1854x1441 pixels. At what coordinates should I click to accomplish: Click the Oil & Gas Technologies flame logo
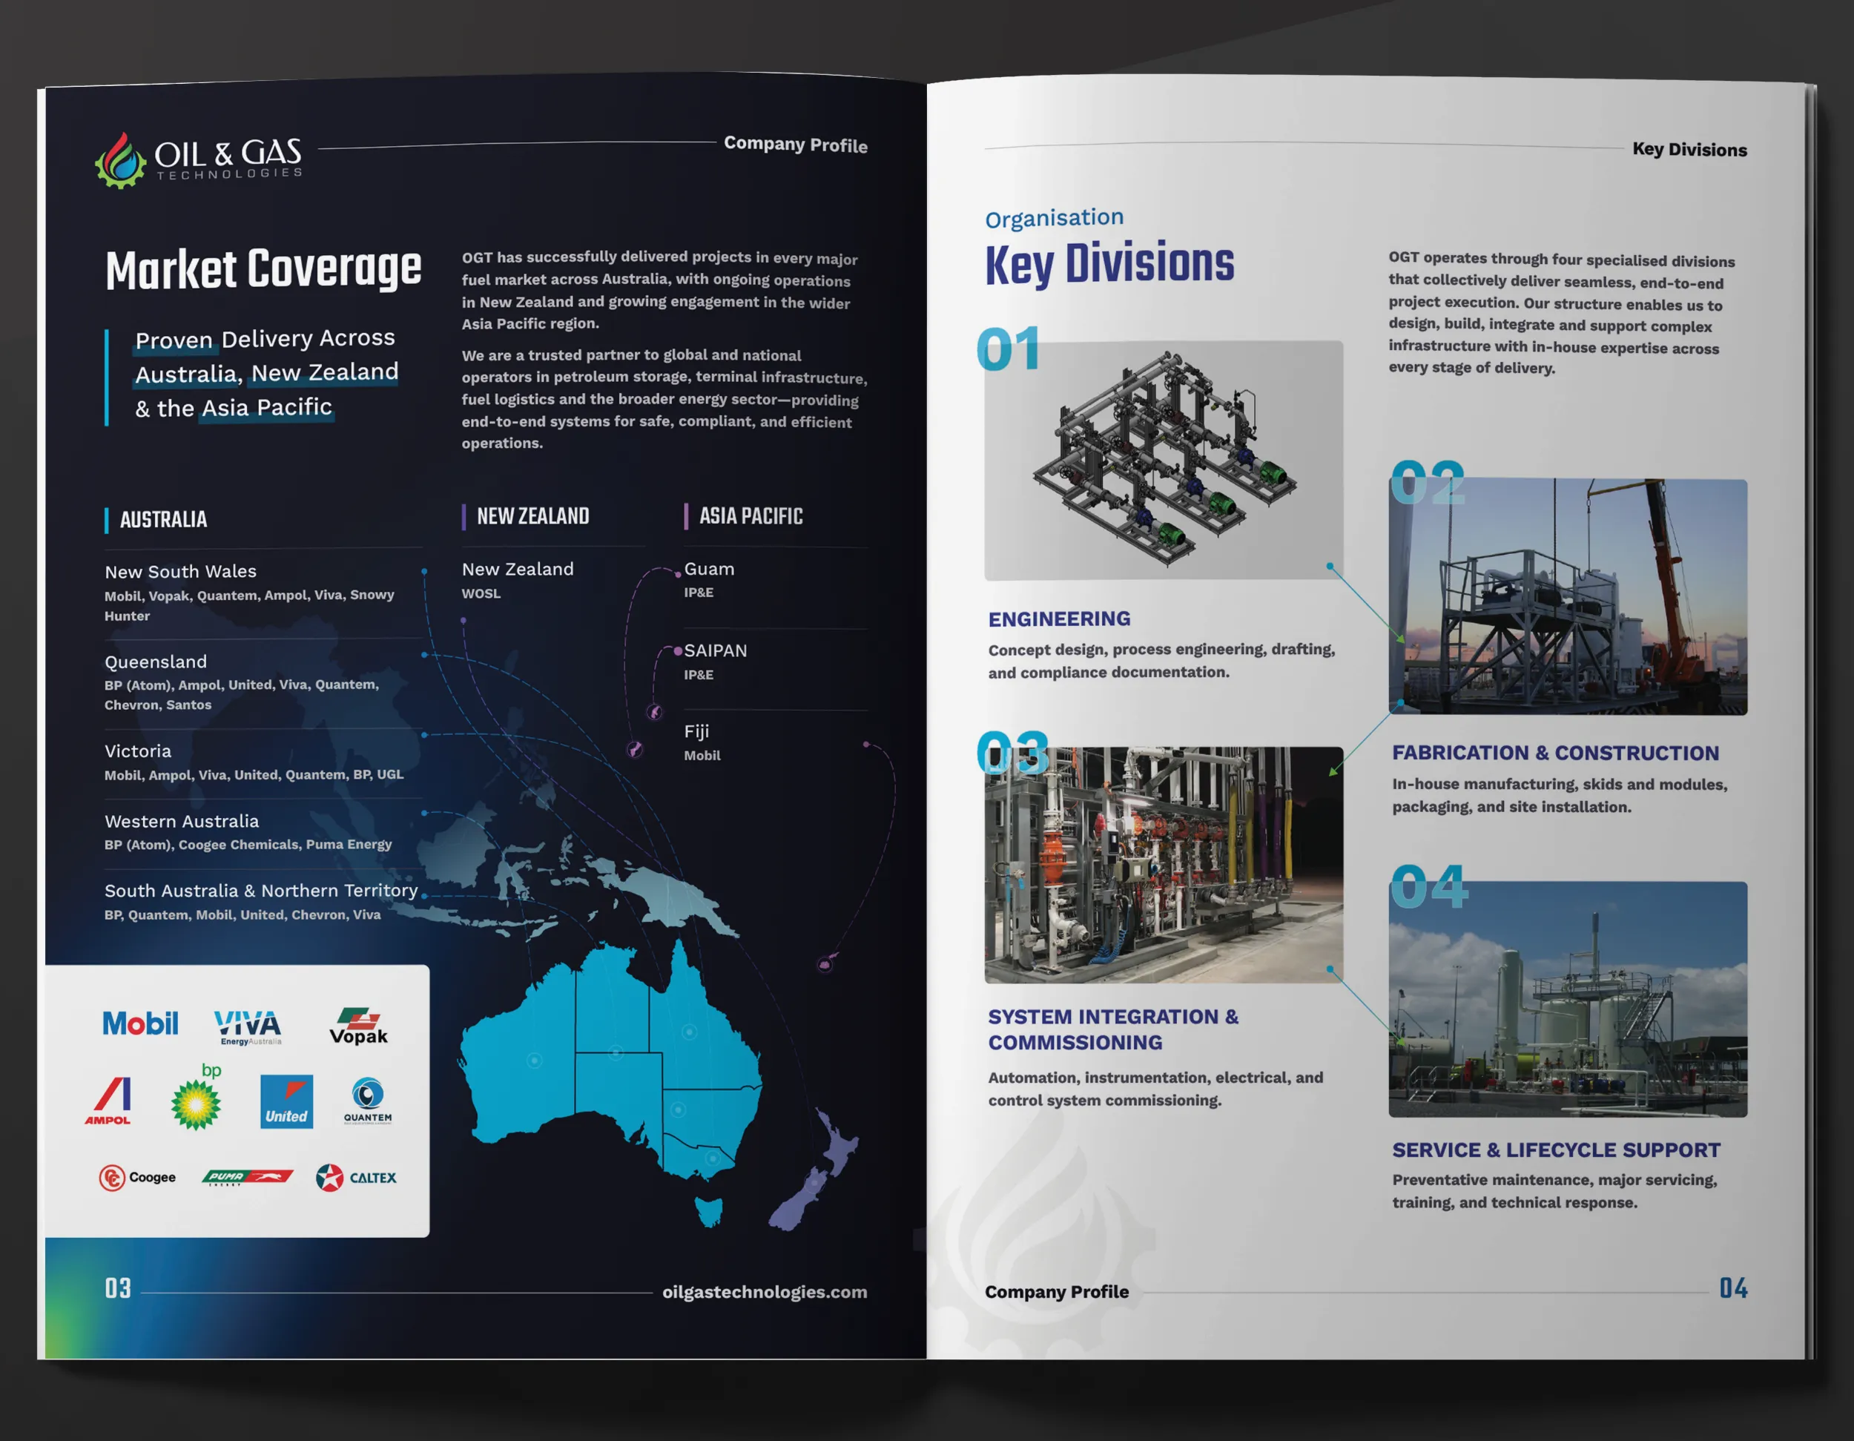[122, 160]
